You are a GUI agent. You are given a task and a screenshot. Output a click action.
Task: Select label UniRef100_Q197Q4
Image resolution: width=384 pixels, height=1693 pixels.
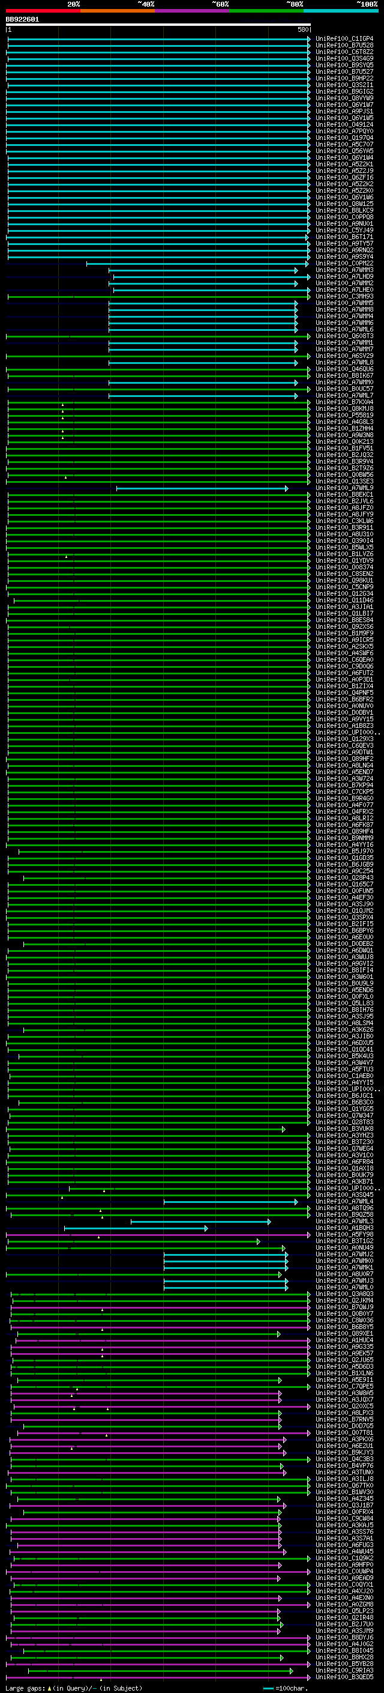click(x=344, y=138)
